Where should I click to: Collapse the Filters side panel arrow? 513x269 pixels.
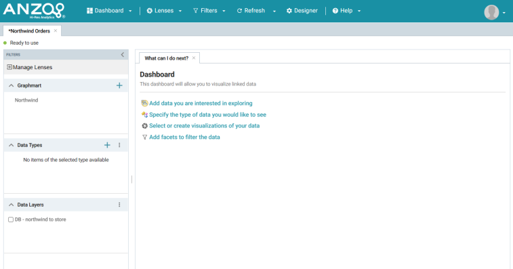pyautogui.click(x=123, y=55)
